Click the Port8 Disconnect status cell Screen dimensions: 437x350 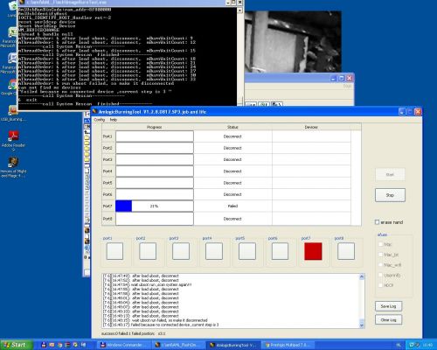pyautogui.click(x=232, y=219)
